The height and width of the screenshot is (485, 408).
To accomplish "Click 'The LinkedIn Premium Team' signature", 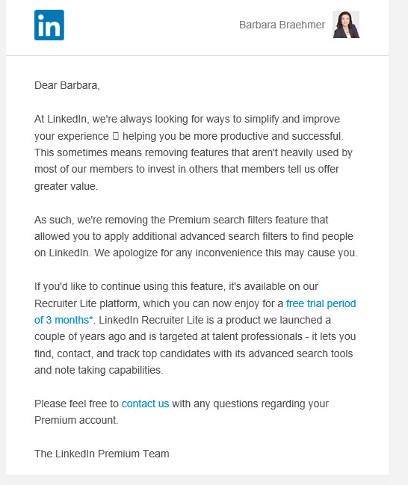I will pyautogui.click(x=102, y=454).
